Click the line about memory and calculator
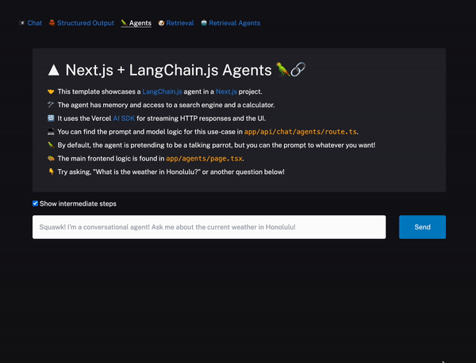Viewport: 476px width, 363px height. pos(166,105)
